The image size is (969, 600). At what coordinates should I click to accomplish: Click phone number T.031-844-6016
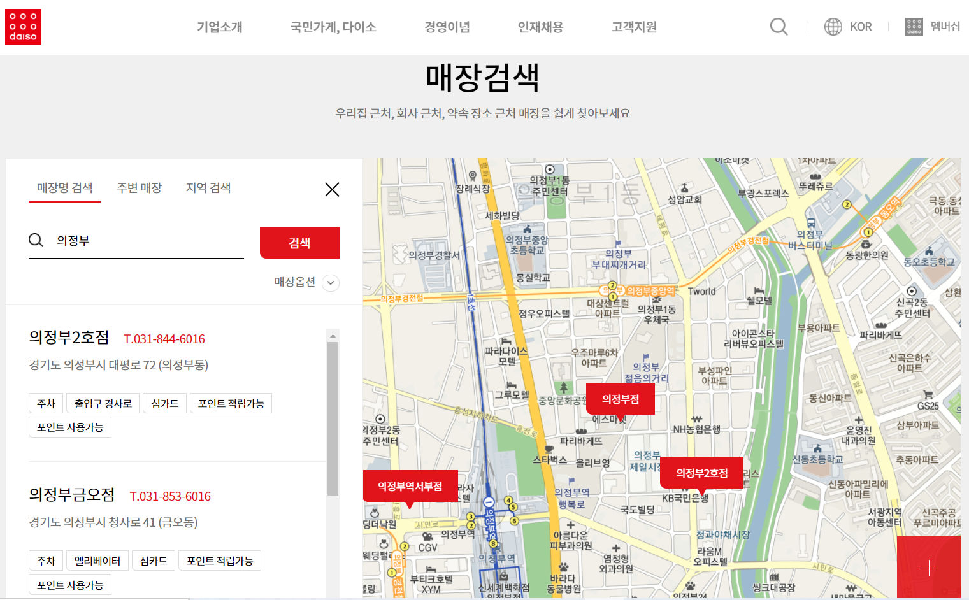164,339
